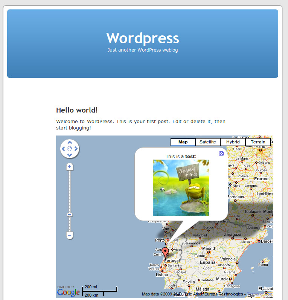Select the Hybrid map type

[x=233, y=142]
